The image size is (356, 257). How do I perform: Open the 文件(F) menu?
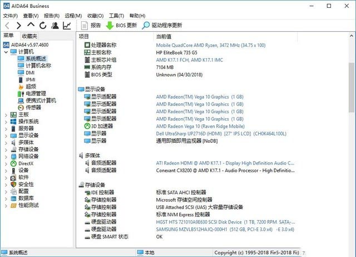point(11,16)
